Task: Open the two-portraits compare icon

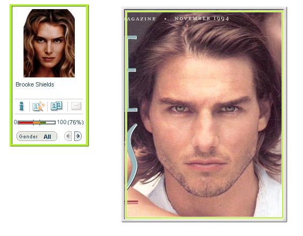Action: (57, 106)
